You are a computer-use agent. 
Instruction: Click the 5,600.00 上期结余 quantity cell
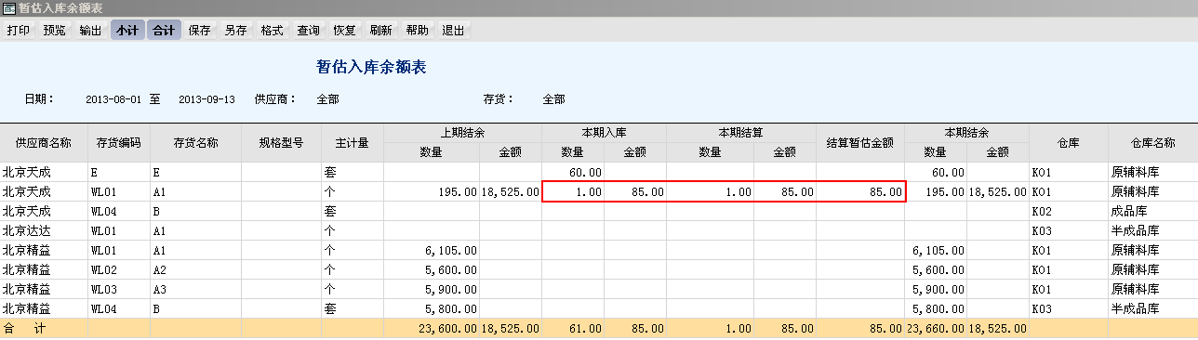[x=432, y=269]
